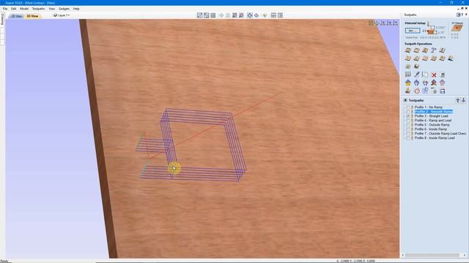Open the Gadgets menu

point(64,9)
